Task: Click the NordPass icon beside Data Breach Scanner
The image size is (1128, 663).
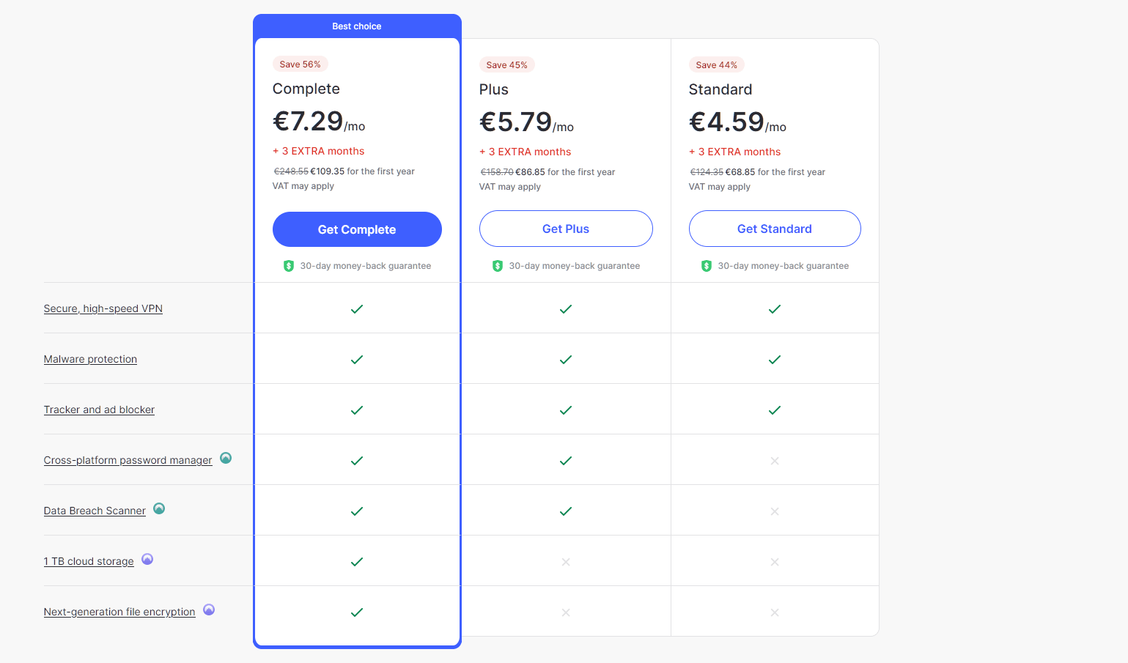Action: [x=159, y=508]
